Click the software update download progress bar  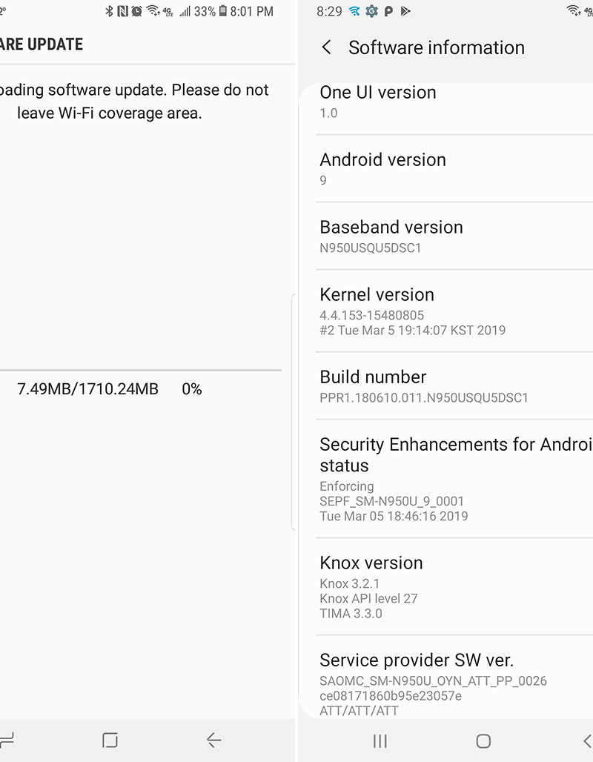[141, 369]
